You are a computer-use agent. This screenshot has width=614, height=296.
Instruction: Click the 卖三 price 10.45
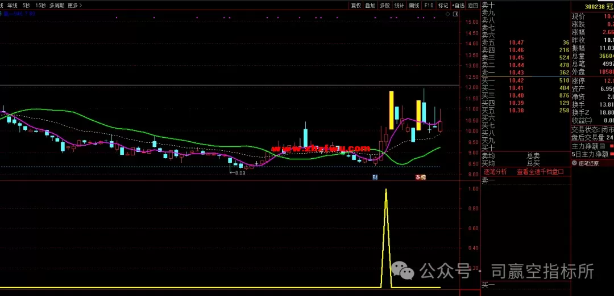click(x=516, y=57)
